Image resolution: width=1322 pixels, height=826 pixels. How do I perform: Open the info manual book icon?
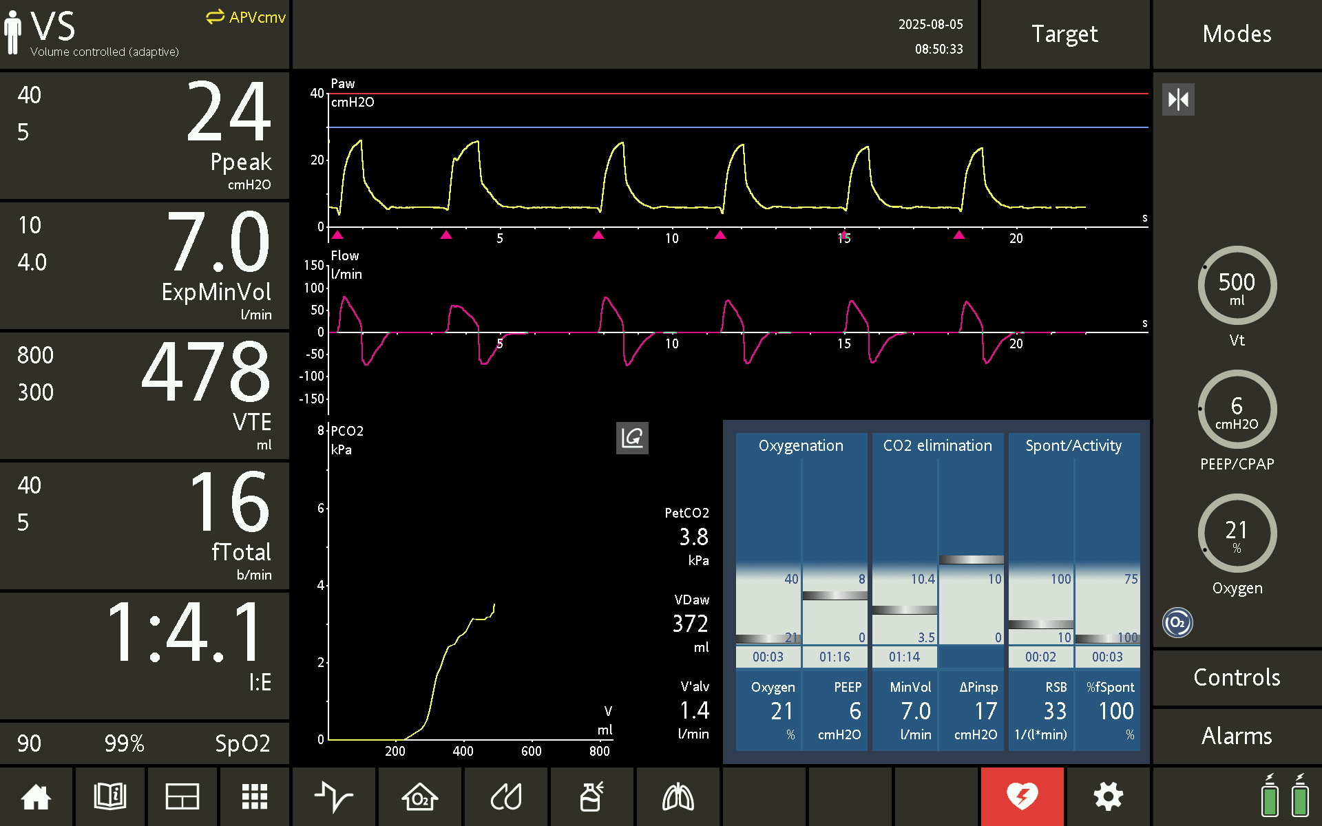click(109, 796)
